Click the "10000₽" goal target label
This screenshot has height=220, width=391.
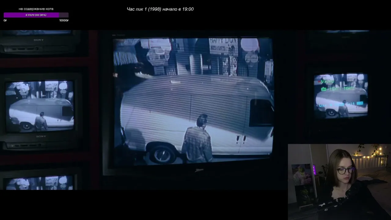[64, 20]
